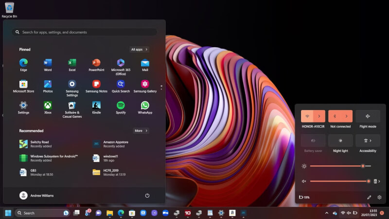Open Amazon app on taskbar

232,213
